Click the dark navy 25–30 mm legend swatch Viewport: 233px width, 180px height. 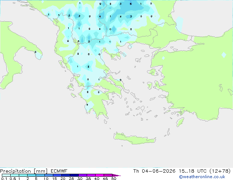click(x=74, y=175)
